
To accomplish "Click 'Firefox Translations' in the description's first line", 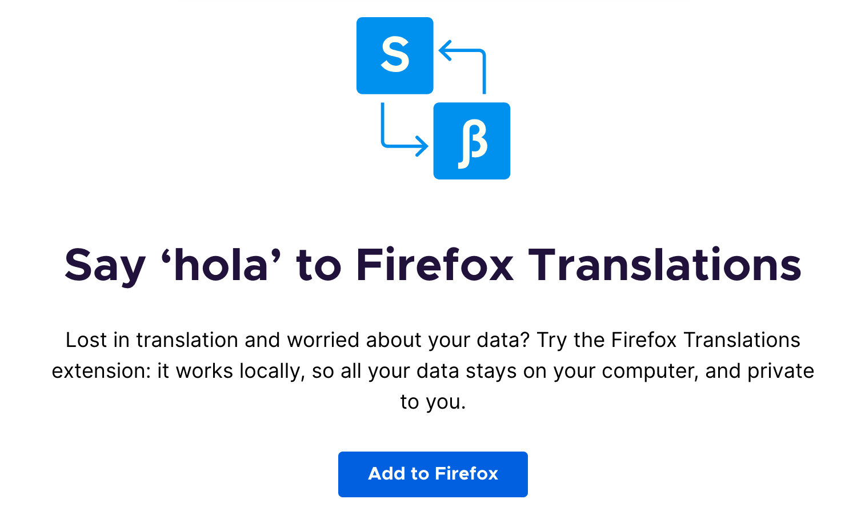I will pyautogui.click(x=706, y=340).
